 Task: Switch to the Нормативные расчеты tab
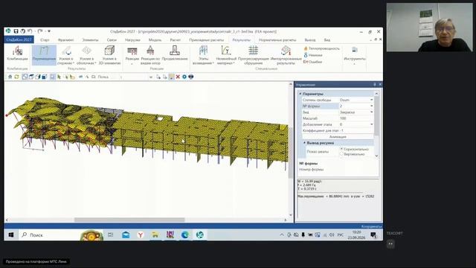(277, 39)
